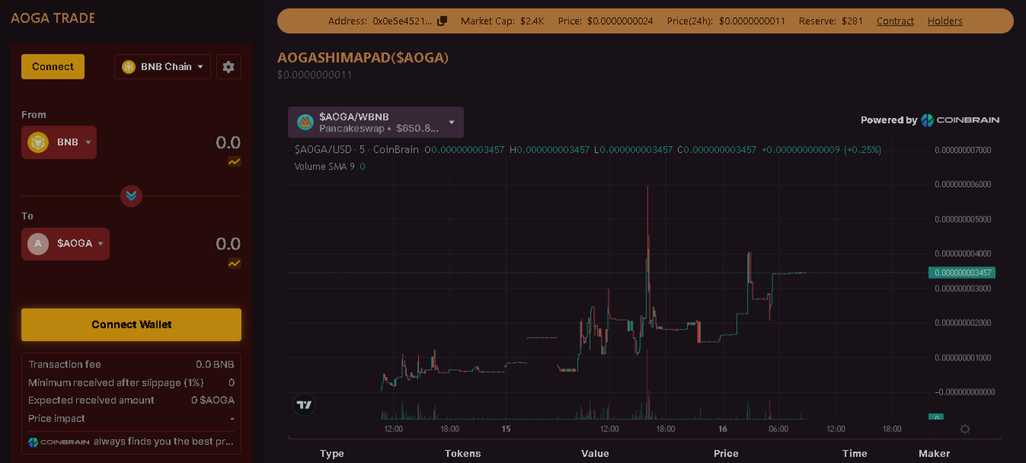
Task: Click the Transaction fee row
Action: click(x=132, y=364)
